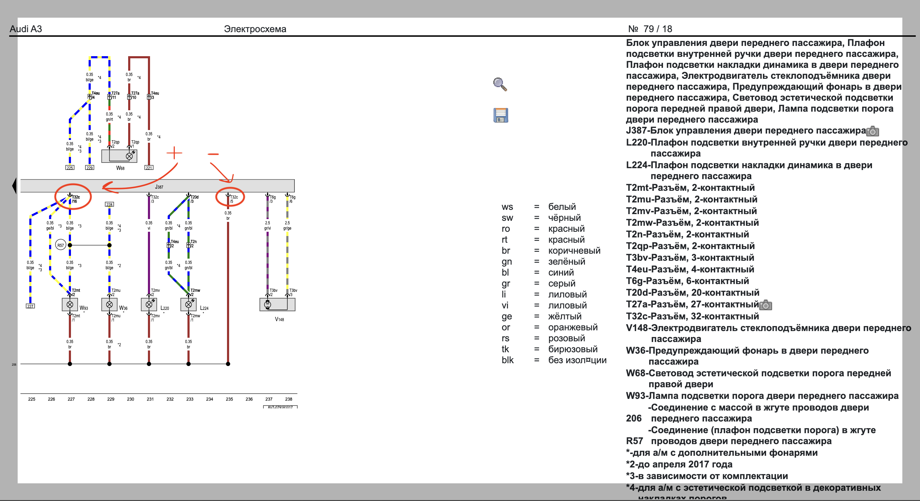Click track number 238 on bottom scale
Image resolution: width=920 pixels, height=501 pixels.
[288, 399]
